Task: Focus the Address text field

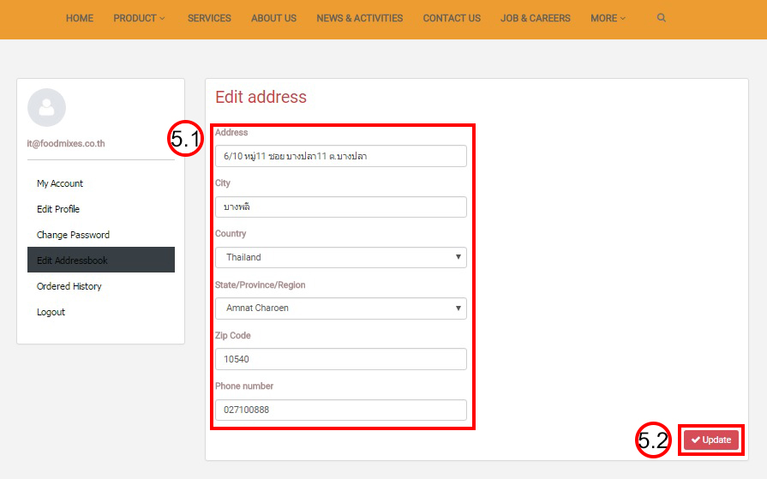Action: pos(341,156)
